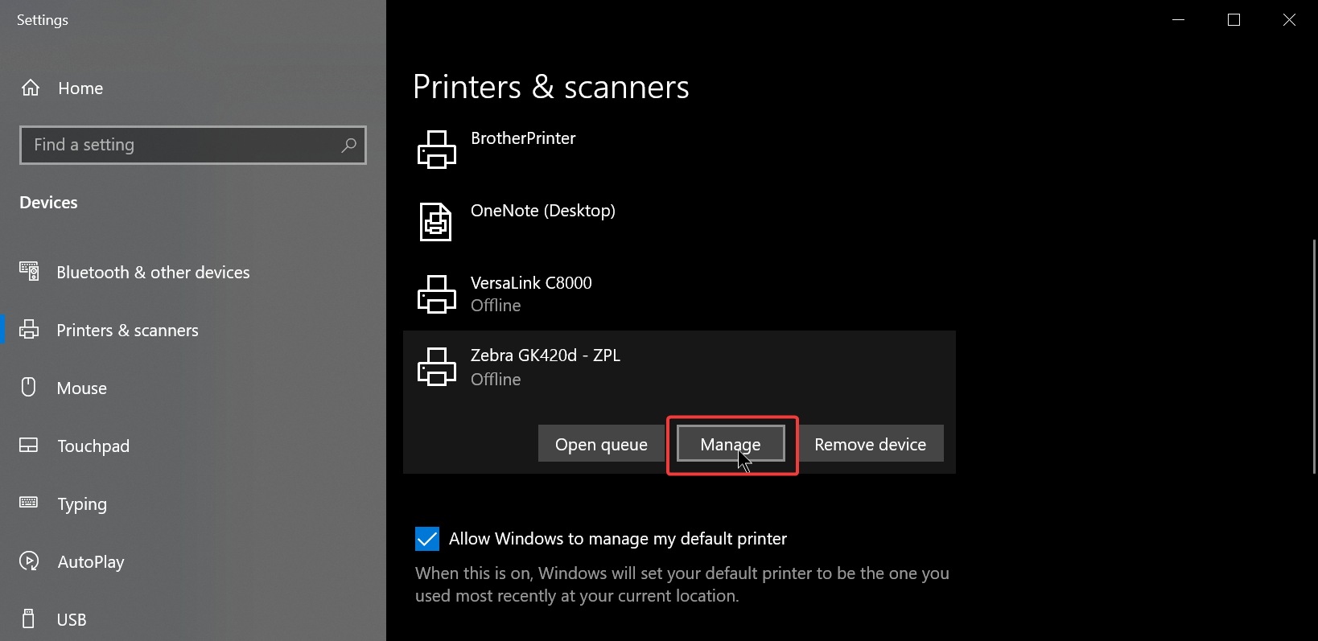The height and width of the screenshot is (641, 1318).
Task: Click the Printers & scanners sidebar icon
Action: [x=29, y=330]
